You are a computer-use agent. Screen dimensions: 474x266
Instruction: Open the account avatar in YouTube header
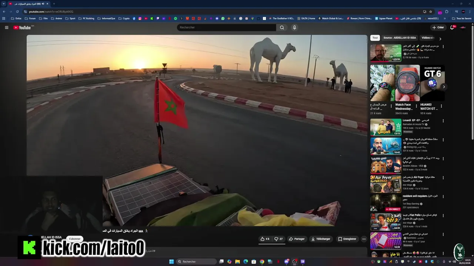(x=463, y=27)
